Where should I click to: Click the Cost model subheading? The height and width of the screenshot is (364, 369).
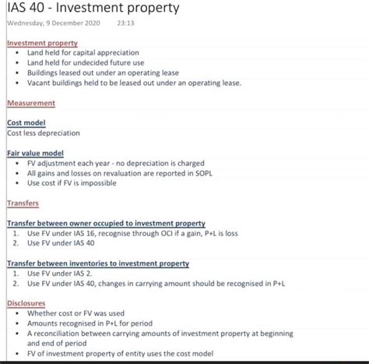click(x=26, y=123)
